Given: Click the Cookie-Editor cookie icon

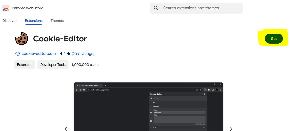Looking at the screenshot, I should (22, 39).
